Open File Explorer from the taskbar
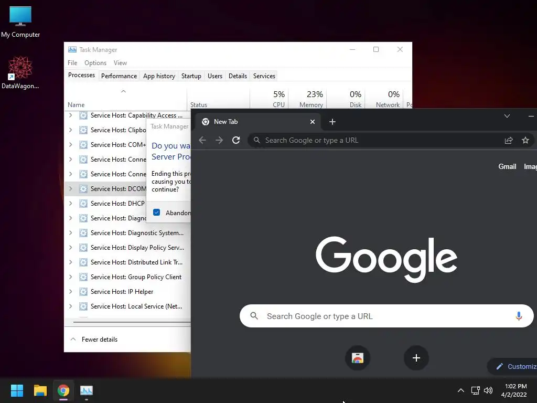537x403 pixels. [40, 390]
